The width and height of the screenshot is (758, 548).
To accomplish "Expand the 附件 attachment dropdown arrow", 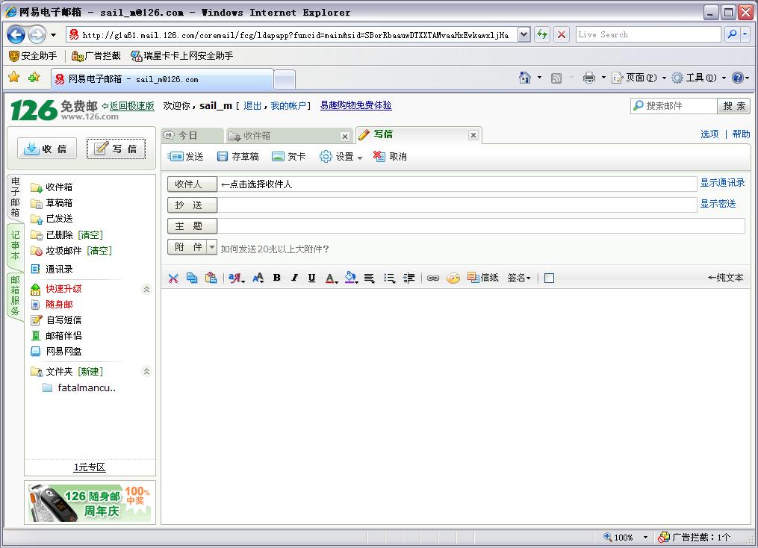I will [x=212, y=247].
